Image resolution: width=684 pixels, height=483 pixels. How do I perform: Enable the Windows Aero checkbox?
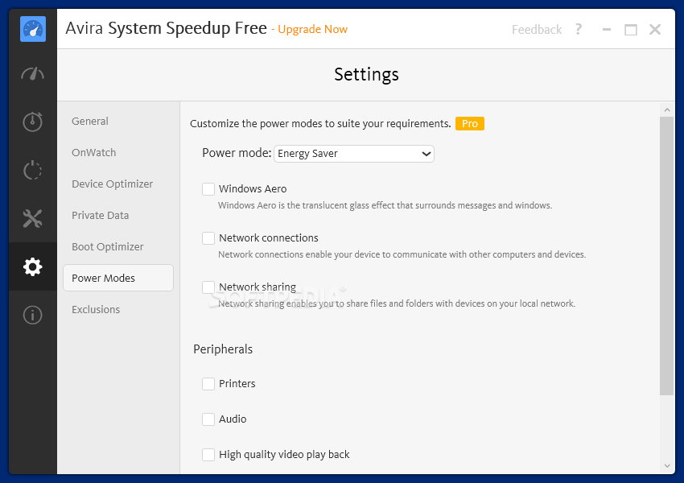[208, 189]
